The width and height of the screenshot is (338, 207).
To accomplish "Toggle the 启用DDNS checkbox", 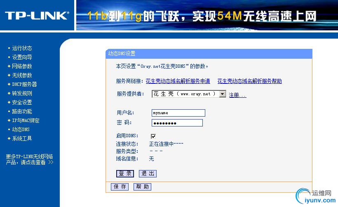I will [x=153, y=136].
